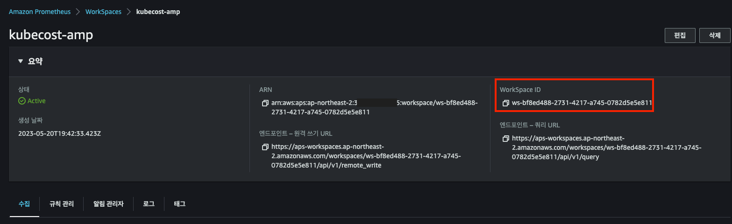The height and width of the screenshot is (224, 732).
Task: Click the remote_write endpoint URL text
Action: click(366, 156)
